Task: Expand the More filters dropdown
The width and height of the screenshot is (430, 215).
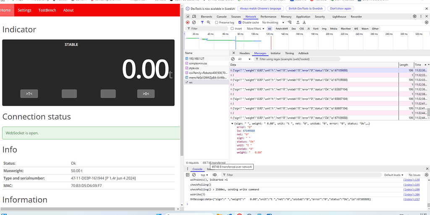Action: (256, 28)
